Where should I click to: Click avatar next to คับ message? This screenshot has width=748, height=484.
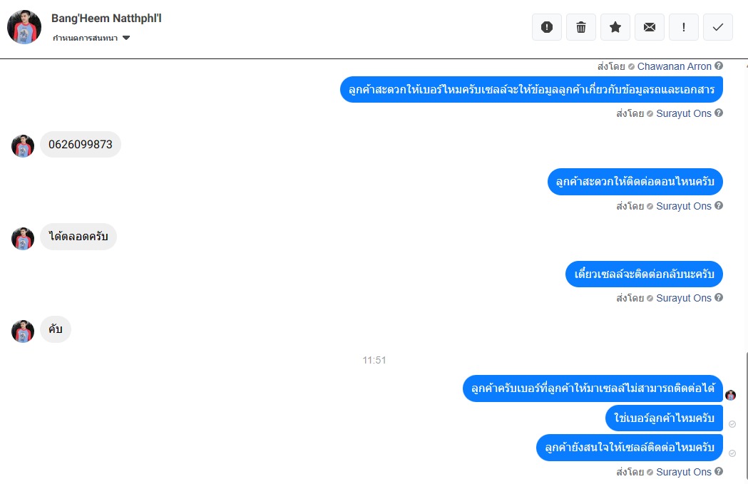click(x=23, y=331)
